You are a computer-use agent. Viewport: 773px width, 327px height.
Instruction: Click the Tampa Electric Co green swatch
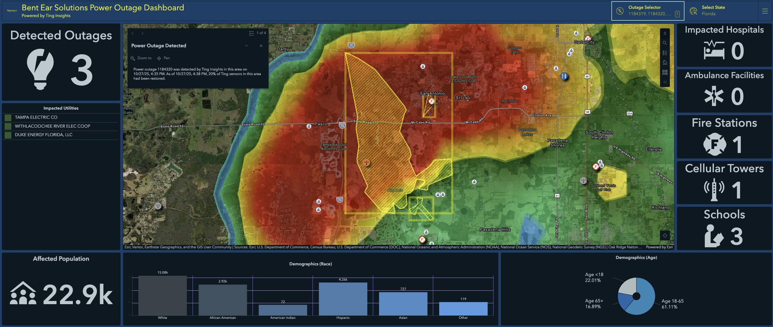coord(8,118)
